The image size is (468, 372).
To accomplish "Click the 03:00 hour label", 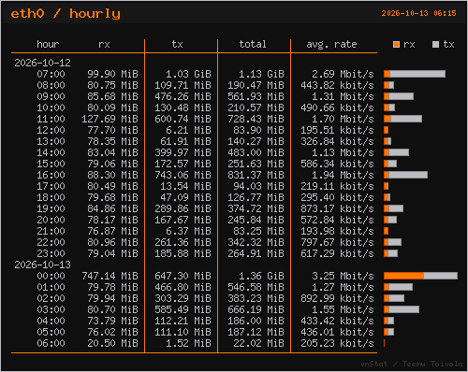I will tap(51, 309).
